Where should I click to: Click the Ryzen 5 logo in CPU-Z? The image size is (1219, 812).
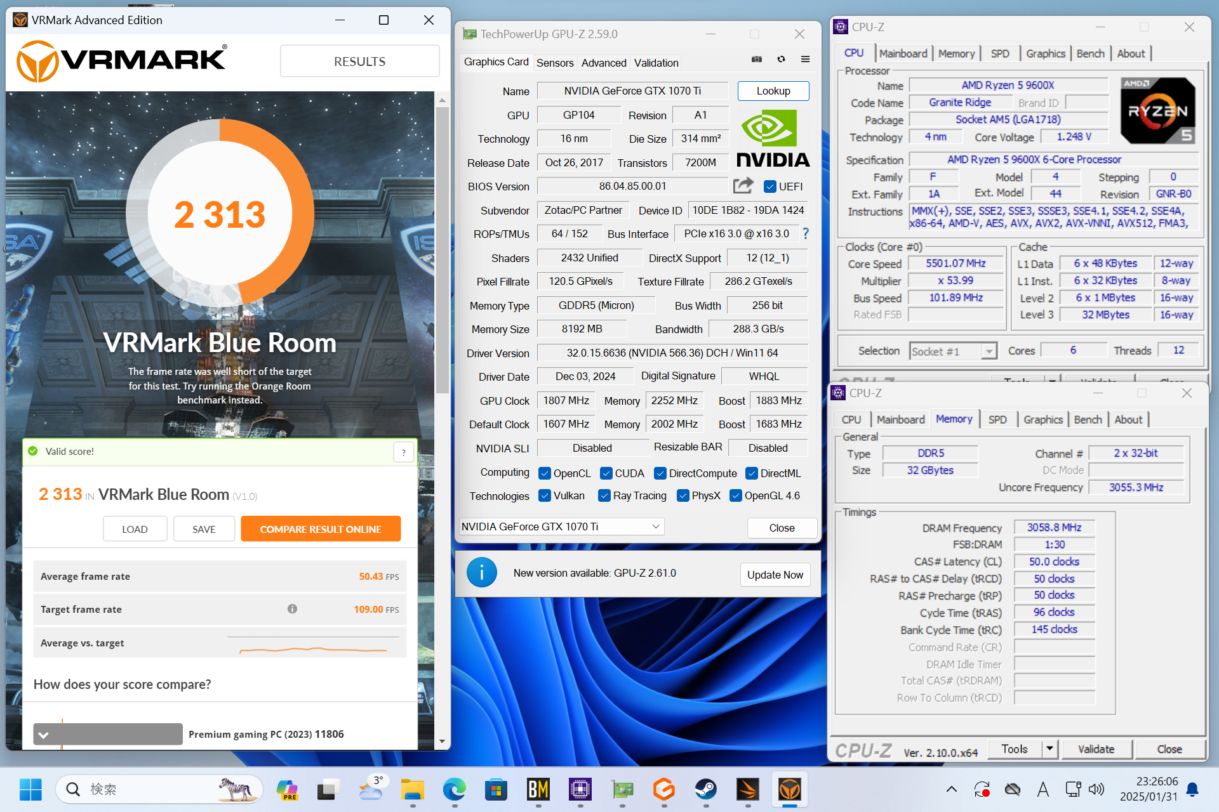(x=1157, y=110)
